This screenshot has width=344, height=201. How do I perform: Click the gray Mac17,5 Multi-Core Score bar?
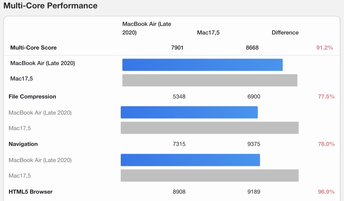[x=210, y=80]
